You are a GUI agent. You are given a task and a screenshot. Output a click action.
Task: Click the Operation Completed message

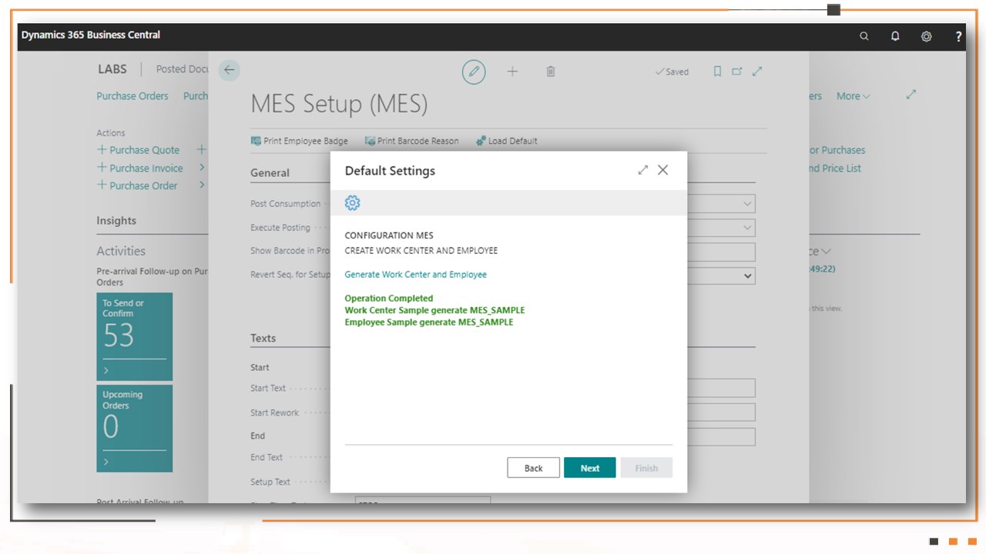389,299
